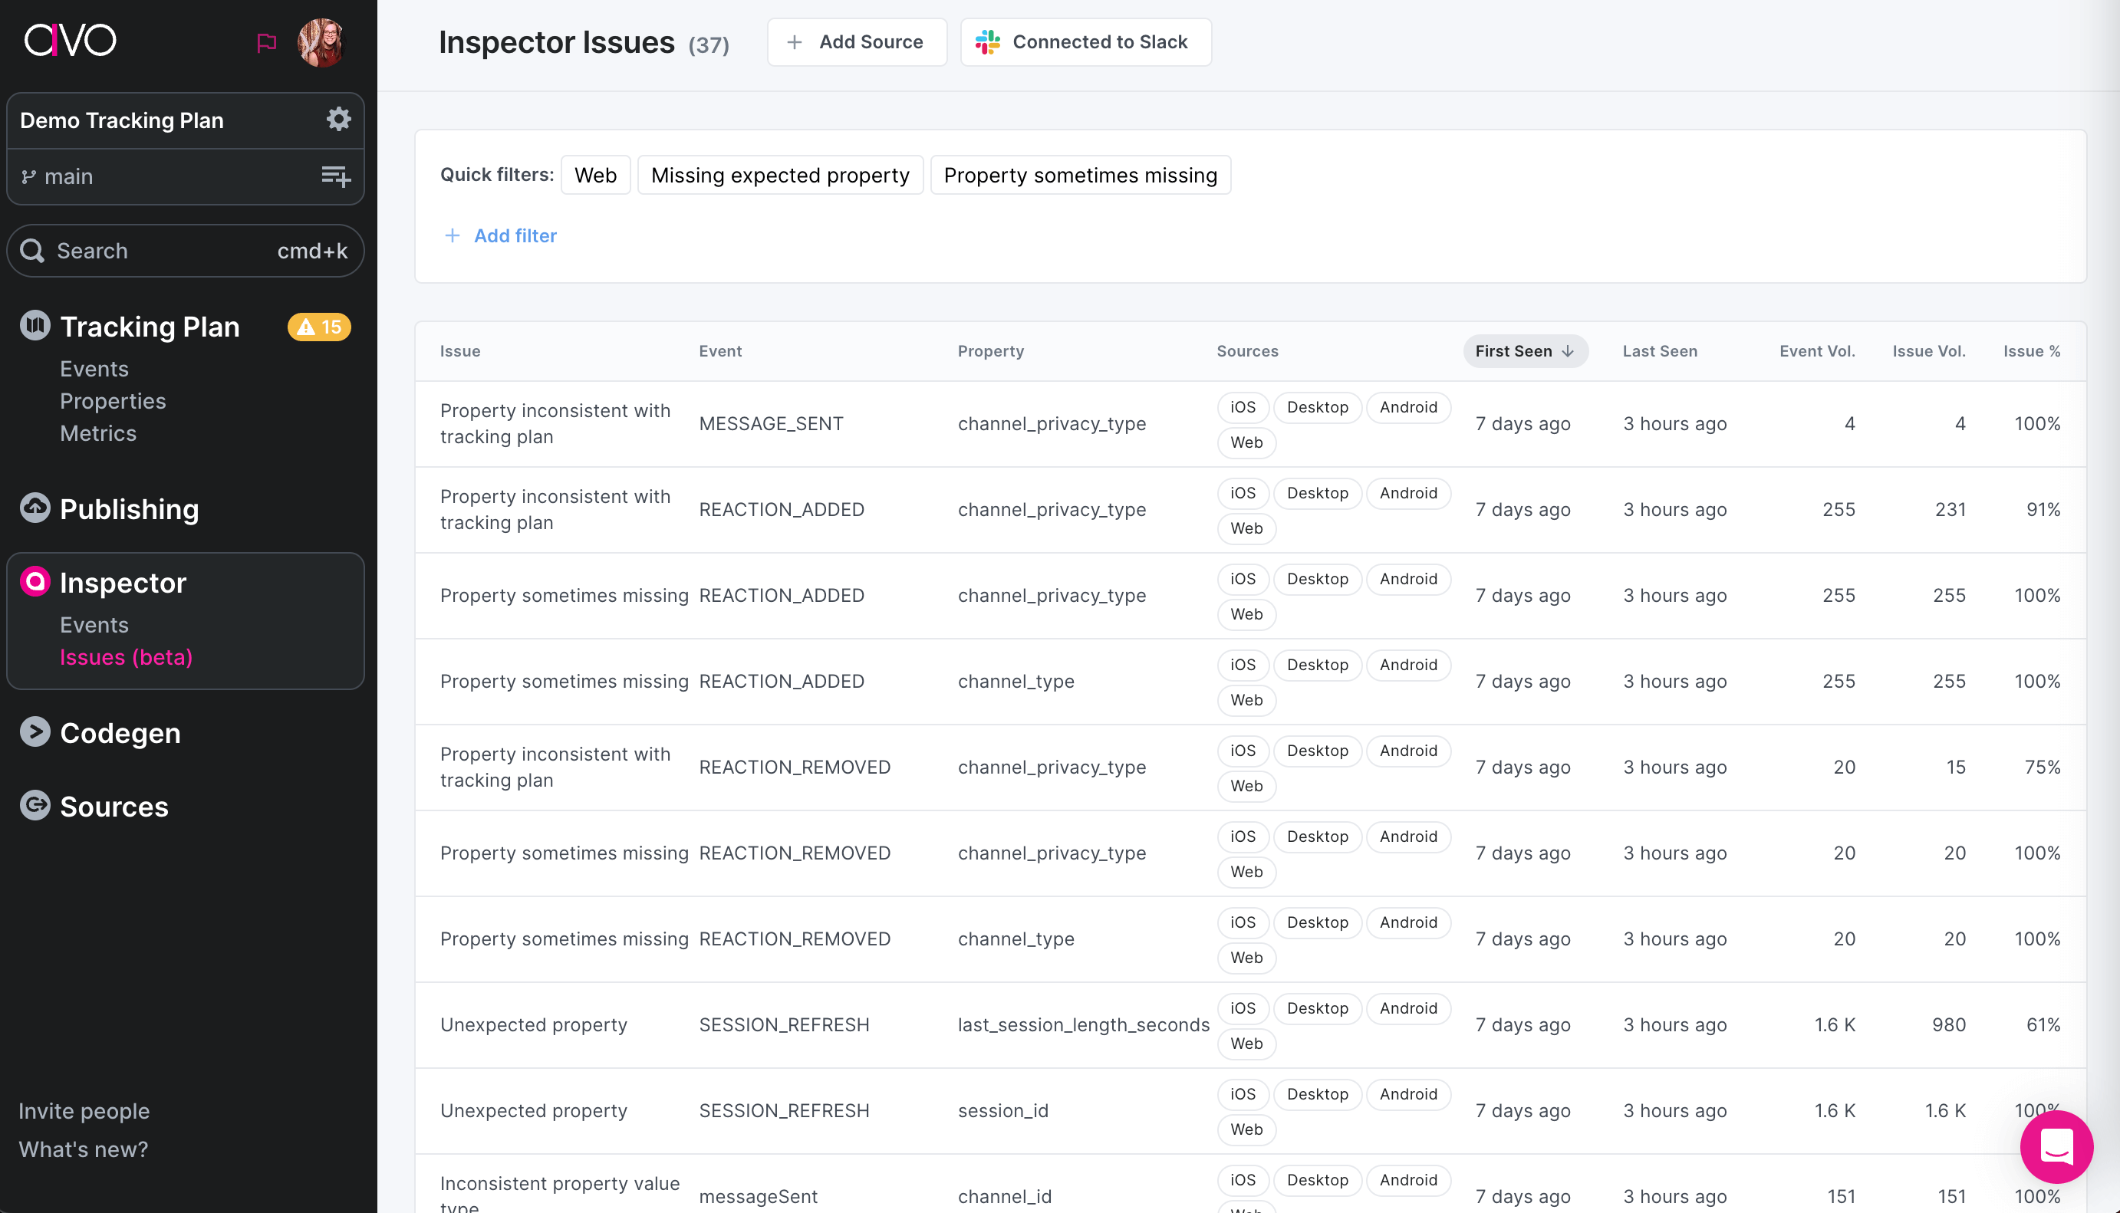Viewport: 2120px width, 1213px height.
Task: Switch to Inspector Events
Action: pos(94,624)
